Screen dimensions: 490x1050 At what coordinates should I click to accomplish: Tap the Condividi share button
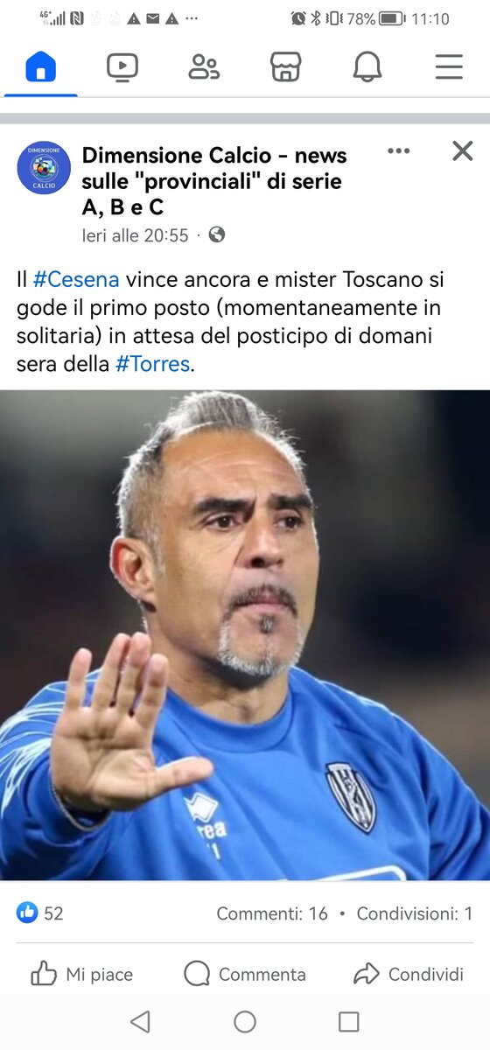(409, 974)
